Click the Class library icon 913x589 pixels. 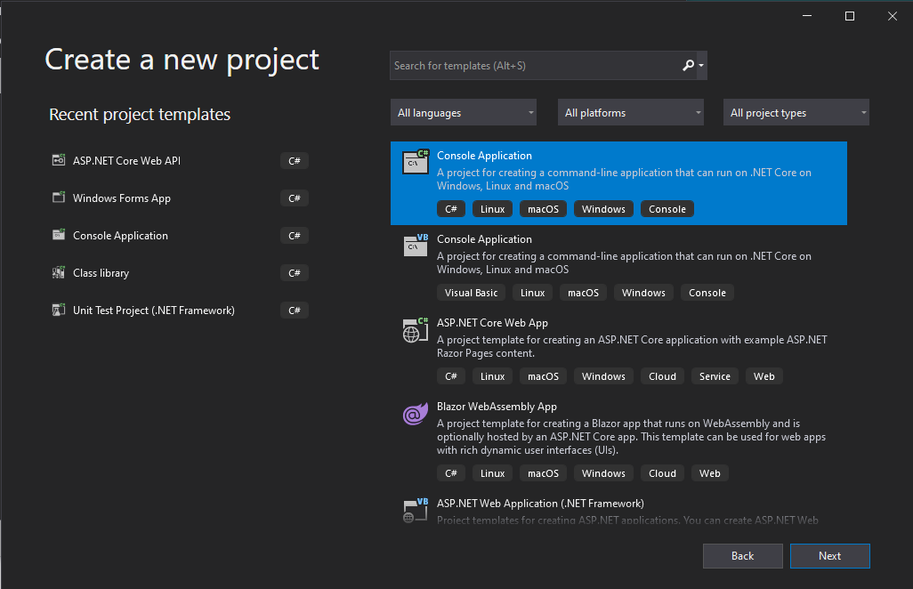pos(59,272)
